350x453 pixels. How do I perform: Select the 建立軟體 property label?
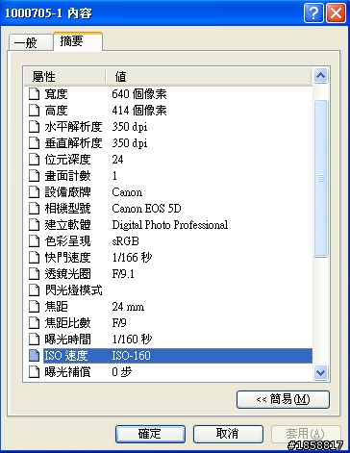67,225
